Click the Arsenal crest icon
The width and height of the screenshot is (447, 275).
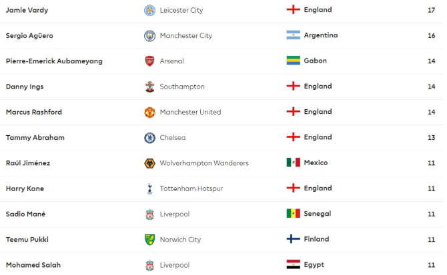149,61
